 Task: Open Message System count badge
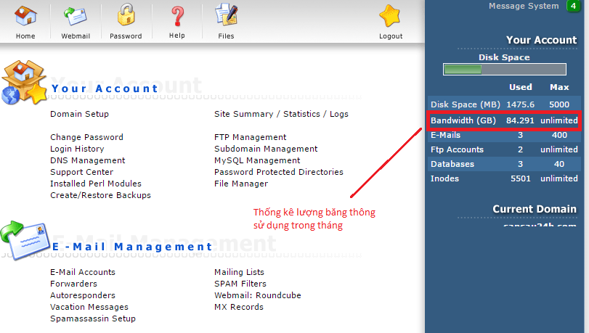coord(573,6)
